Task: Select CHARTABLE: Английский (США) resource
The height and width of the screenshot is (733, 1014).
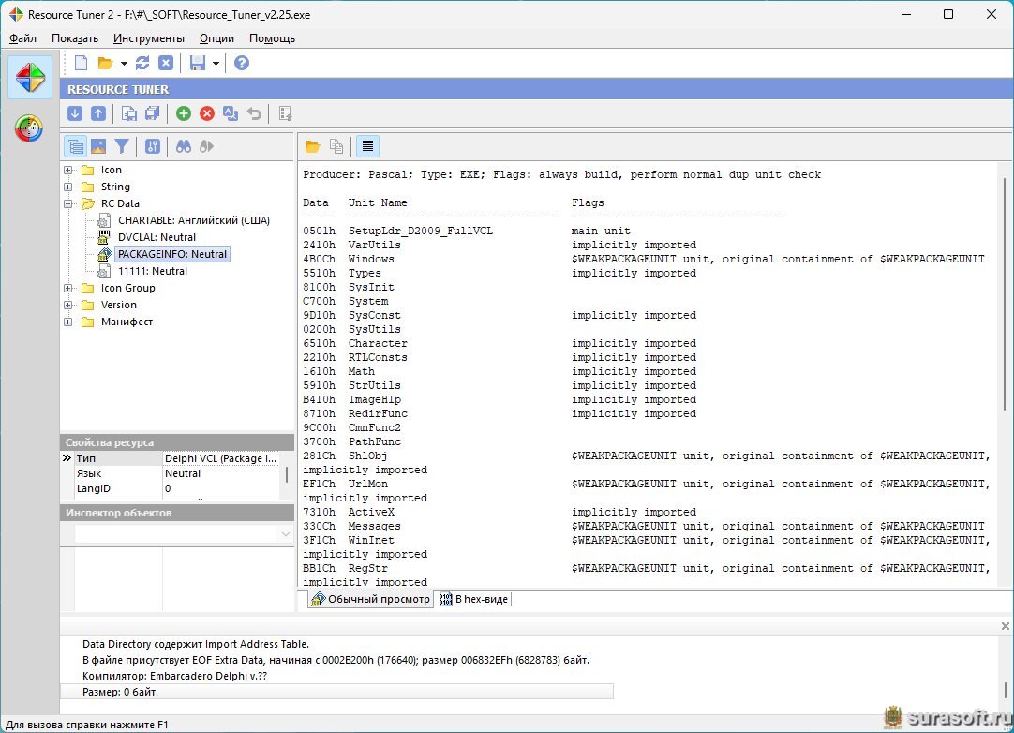Action: pyautogui.click(x=194, y=220)
